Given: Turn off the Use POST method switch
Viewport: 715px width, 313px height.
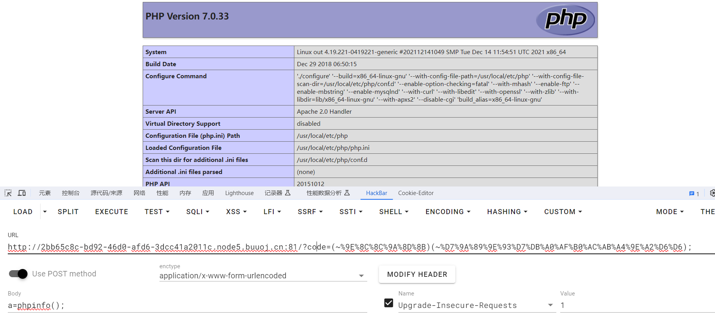Looking at the screenshot, I should [x=18, y=274].
